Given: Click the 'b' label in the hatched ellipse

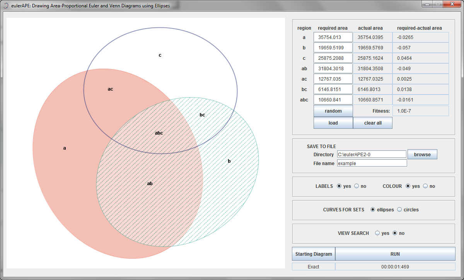Looking at the screenshot, I should pos(229,161).
